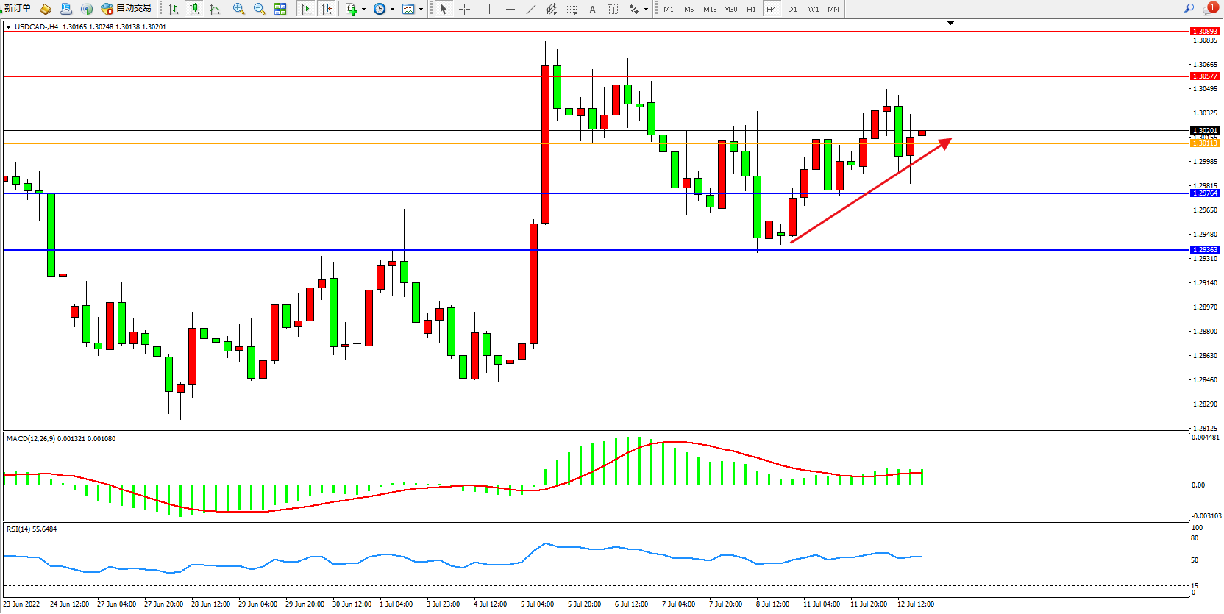
Task: Expand the chart templates dropdown arrow
Action: (x=421, y=10)
